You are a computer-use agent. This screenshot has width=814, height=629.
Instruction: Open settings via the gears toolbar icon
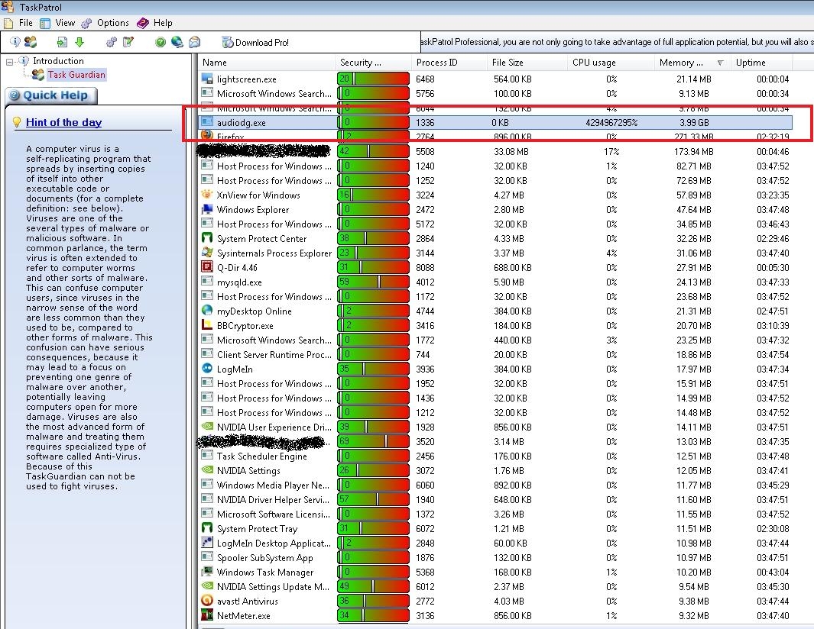click(x=111, y=42)
